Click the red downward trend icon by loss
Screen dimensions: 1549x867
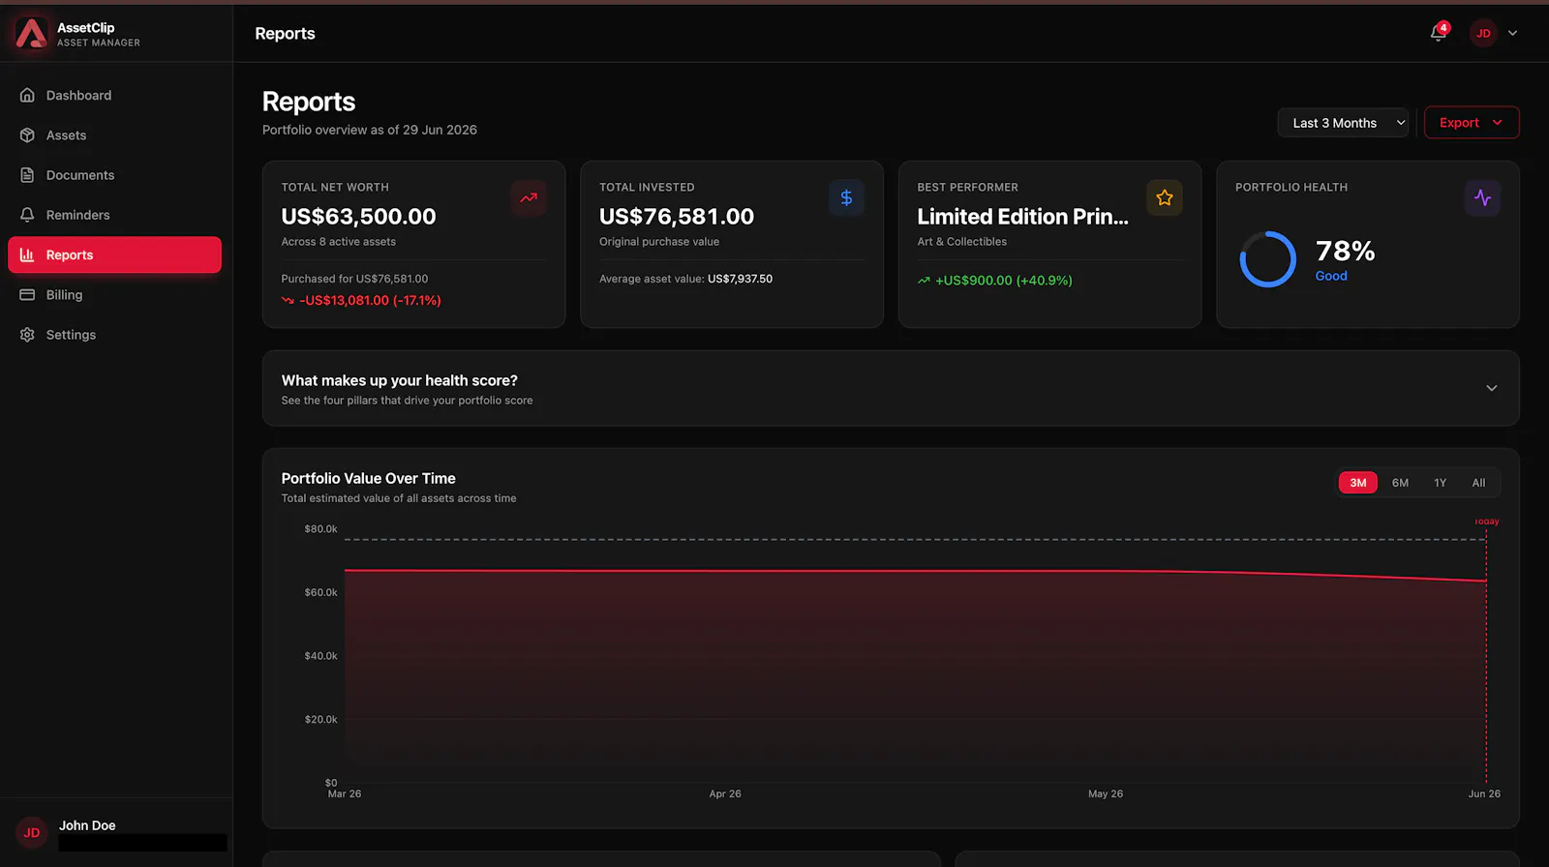[x=288, y=301]
